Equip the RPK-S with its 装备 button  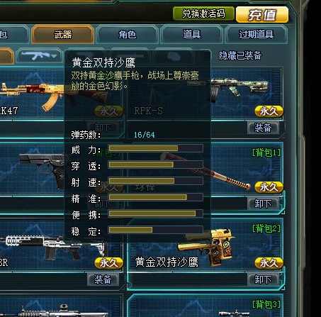pyautogui.click(x=263, y=128)
